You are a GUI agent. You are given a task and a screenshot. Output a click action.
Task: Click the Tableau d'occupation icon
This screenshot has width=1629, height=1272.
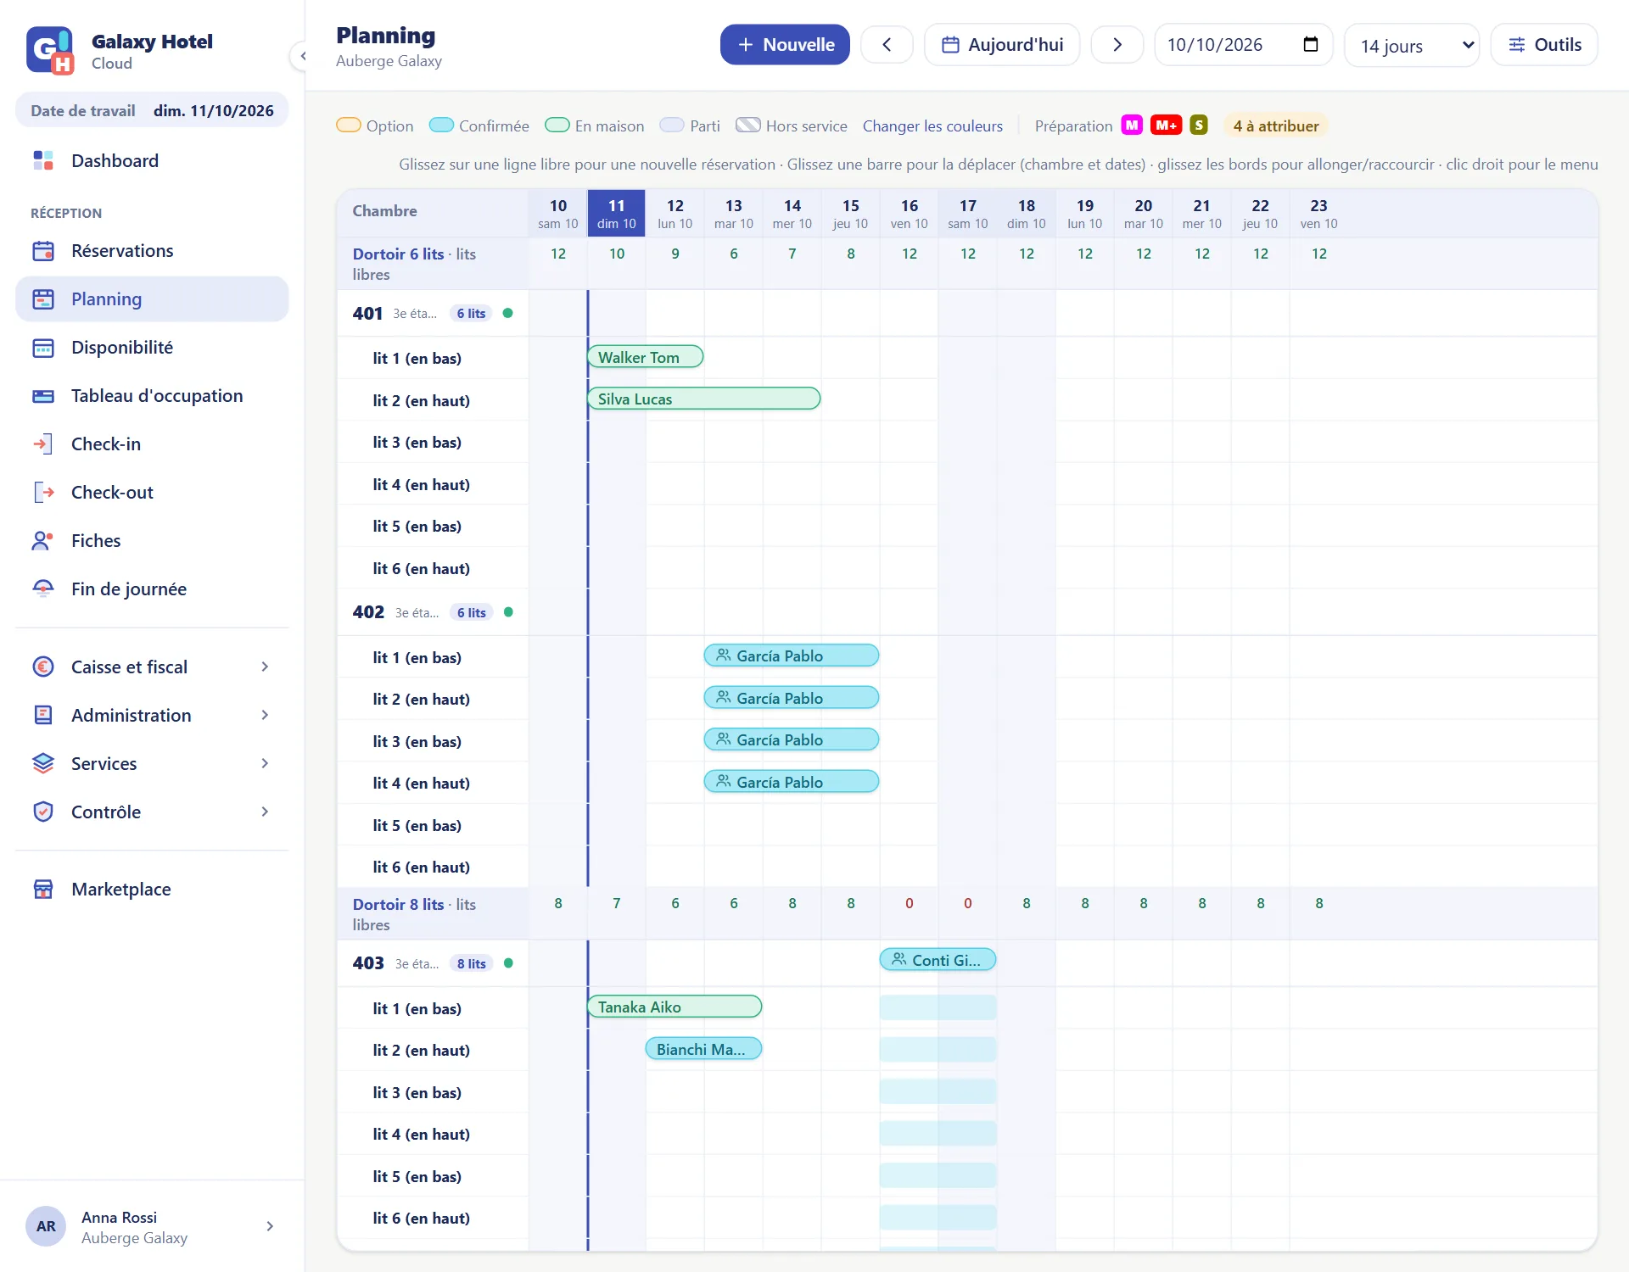pos(43,396)
